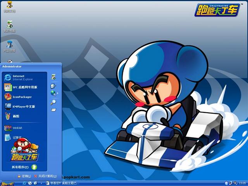Click the tray icon next to the clock
This screenshot has width=248, height=186.
tap(235, 183)
